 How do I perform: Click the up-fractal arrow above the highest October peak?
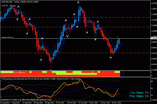[x=78, y=2]
